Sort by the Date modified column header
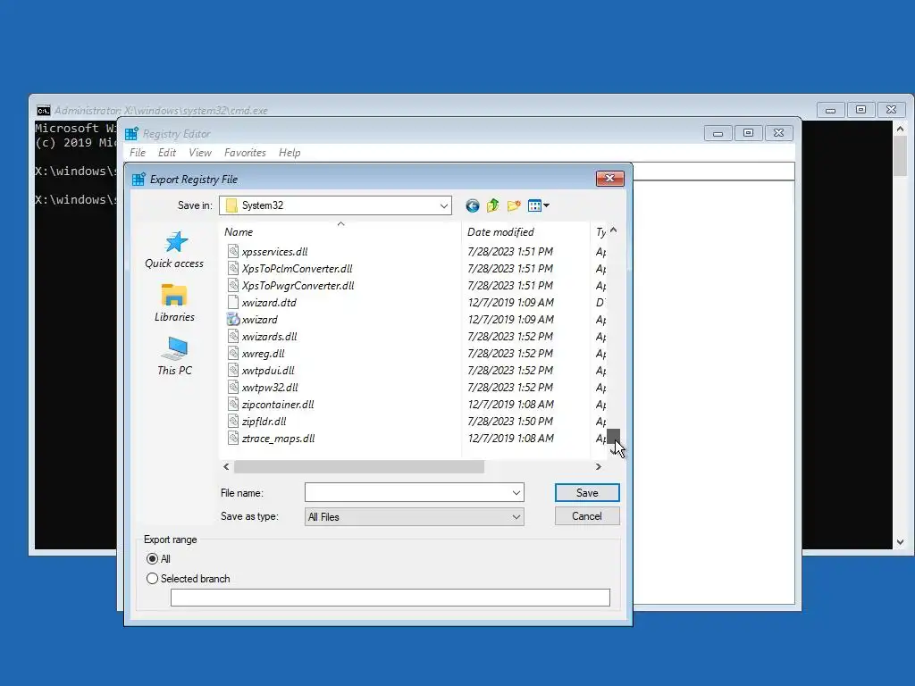 pyautogui.click(x=500, y=232)
